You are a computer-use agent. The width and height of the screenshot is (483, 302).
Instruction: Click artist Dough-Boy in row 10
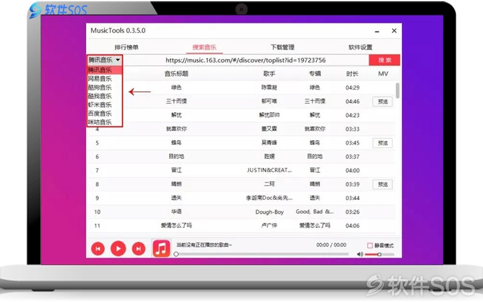click(269, 212)
